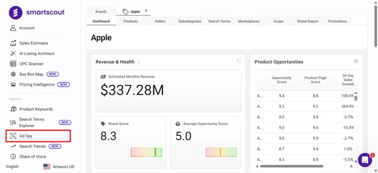Image resolution: width=378 pixels, height=173 pixels.
Task: Open the Pricing Intelligence link
Action: point(37,85)
